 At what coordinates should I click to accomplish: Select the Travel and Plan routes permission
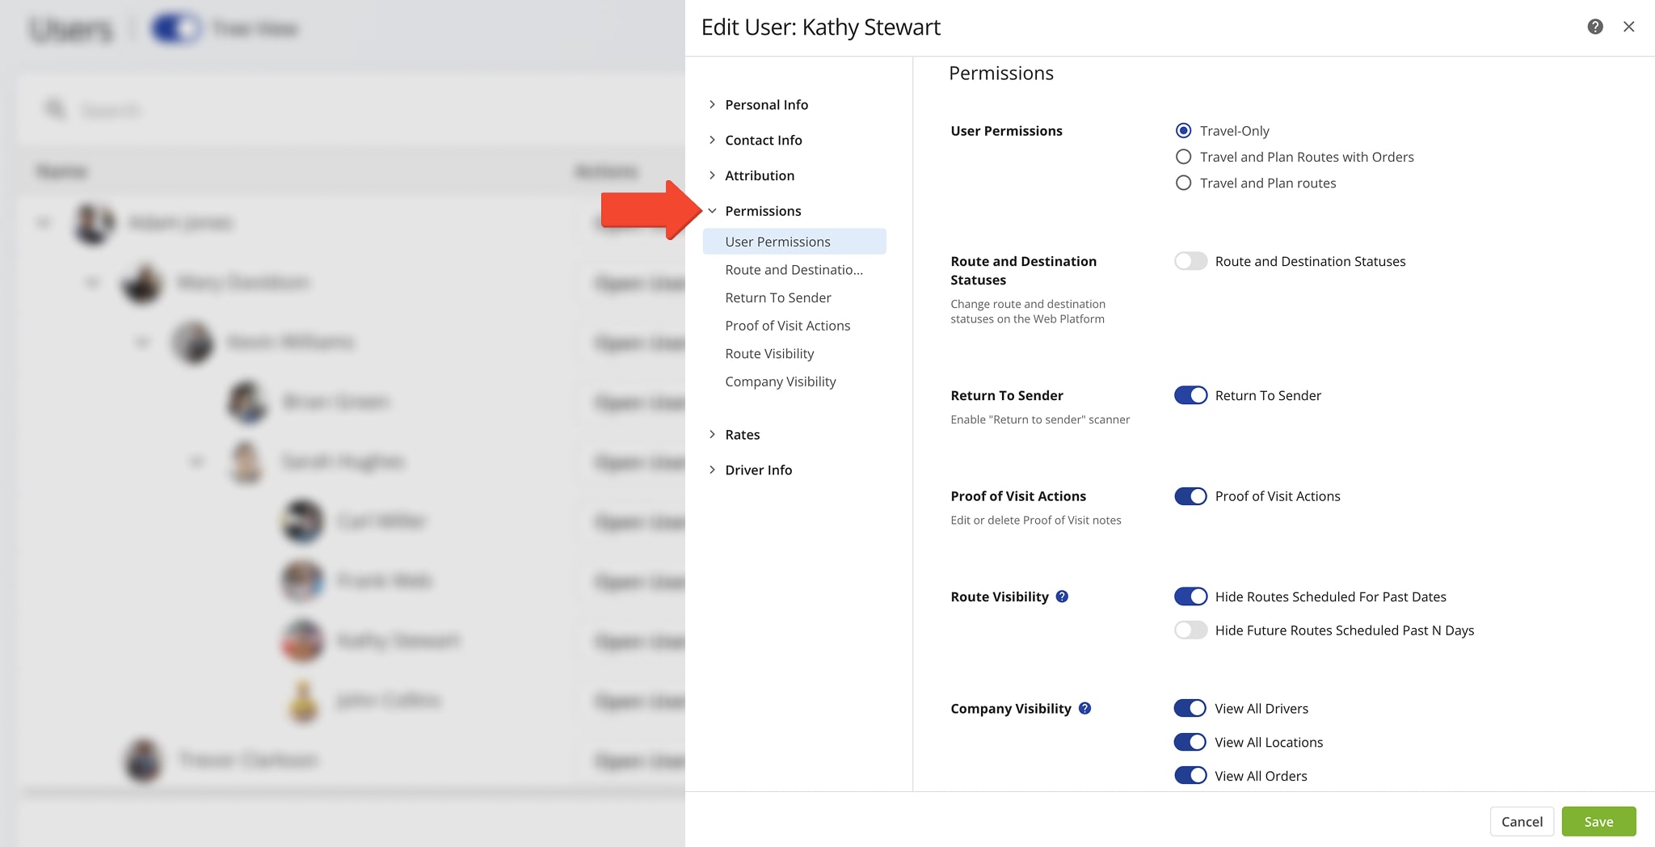click(1183, 183)
